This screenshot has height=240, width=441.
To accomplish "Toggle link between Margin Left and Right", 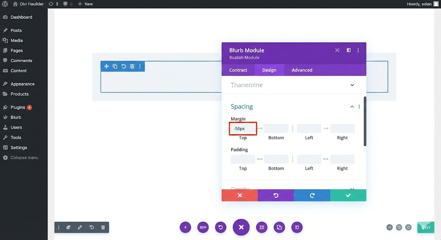I will (326, 128).
